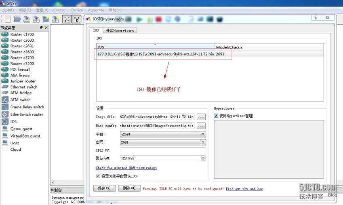Image resolution: width=343 pixels, height=205 pixels.
Task: Click the IDLE PC input field
Action: (163, 150)
